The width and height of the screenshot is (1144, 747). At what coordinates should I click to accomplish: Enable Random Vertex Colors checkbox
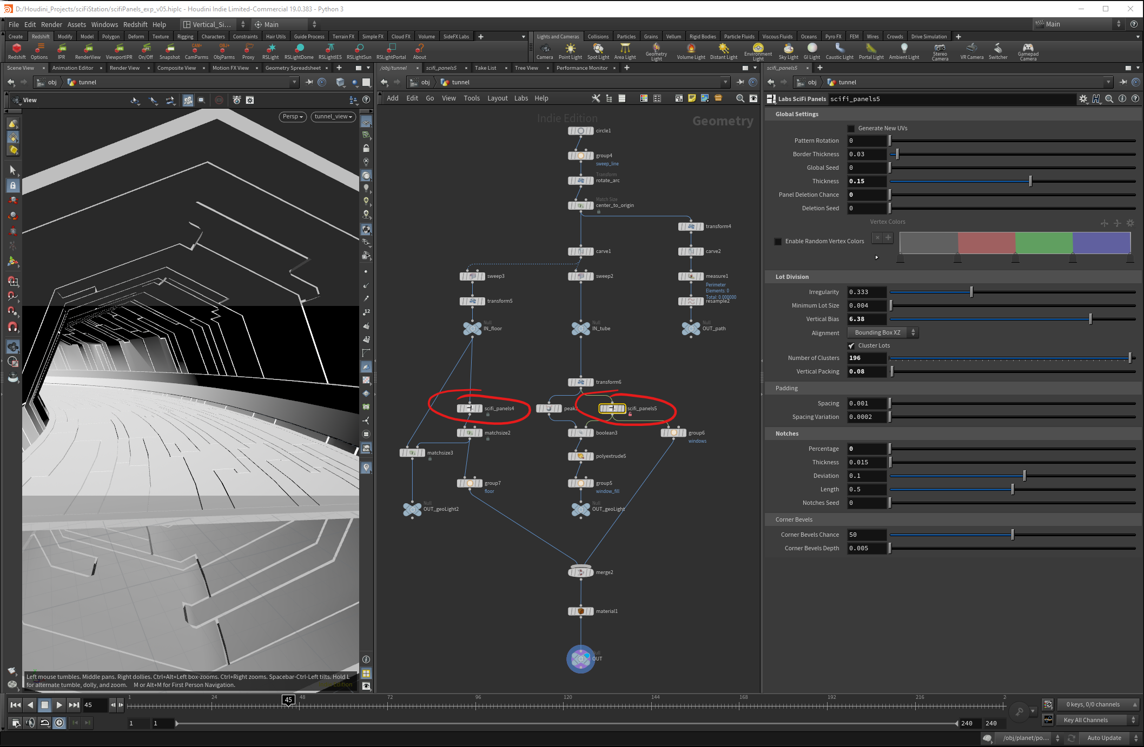click(778, 242)
